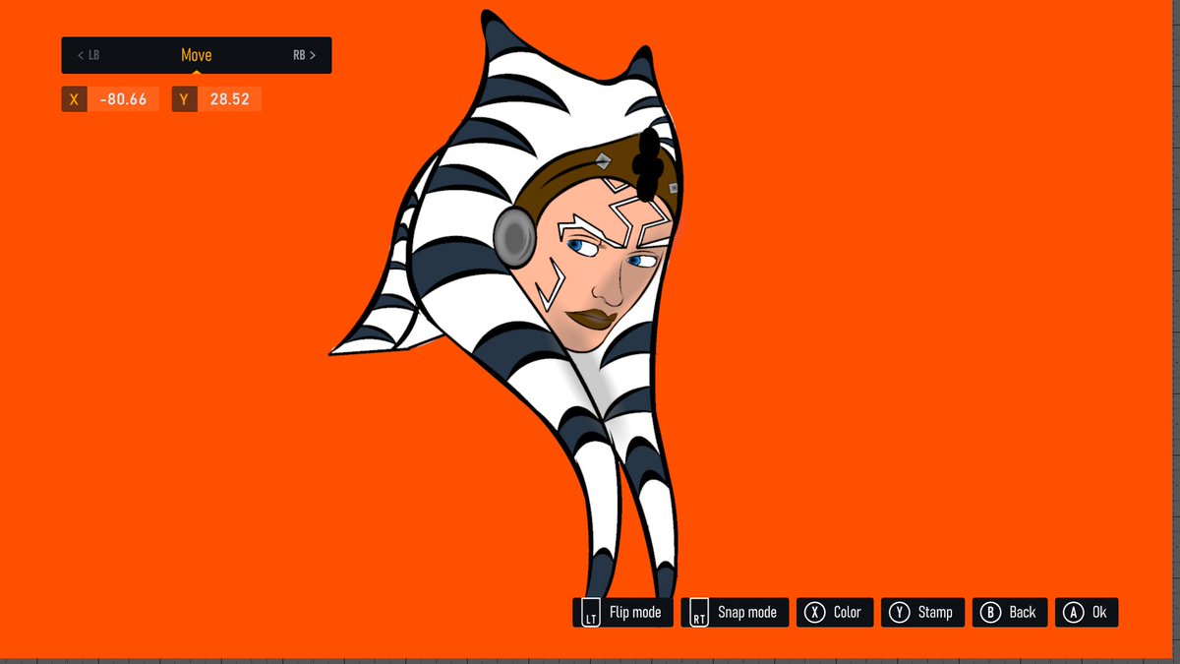1180x664 pixels.
Task: Go Back from the editor
Action: pyautogui.click(x=1010, y=612)
